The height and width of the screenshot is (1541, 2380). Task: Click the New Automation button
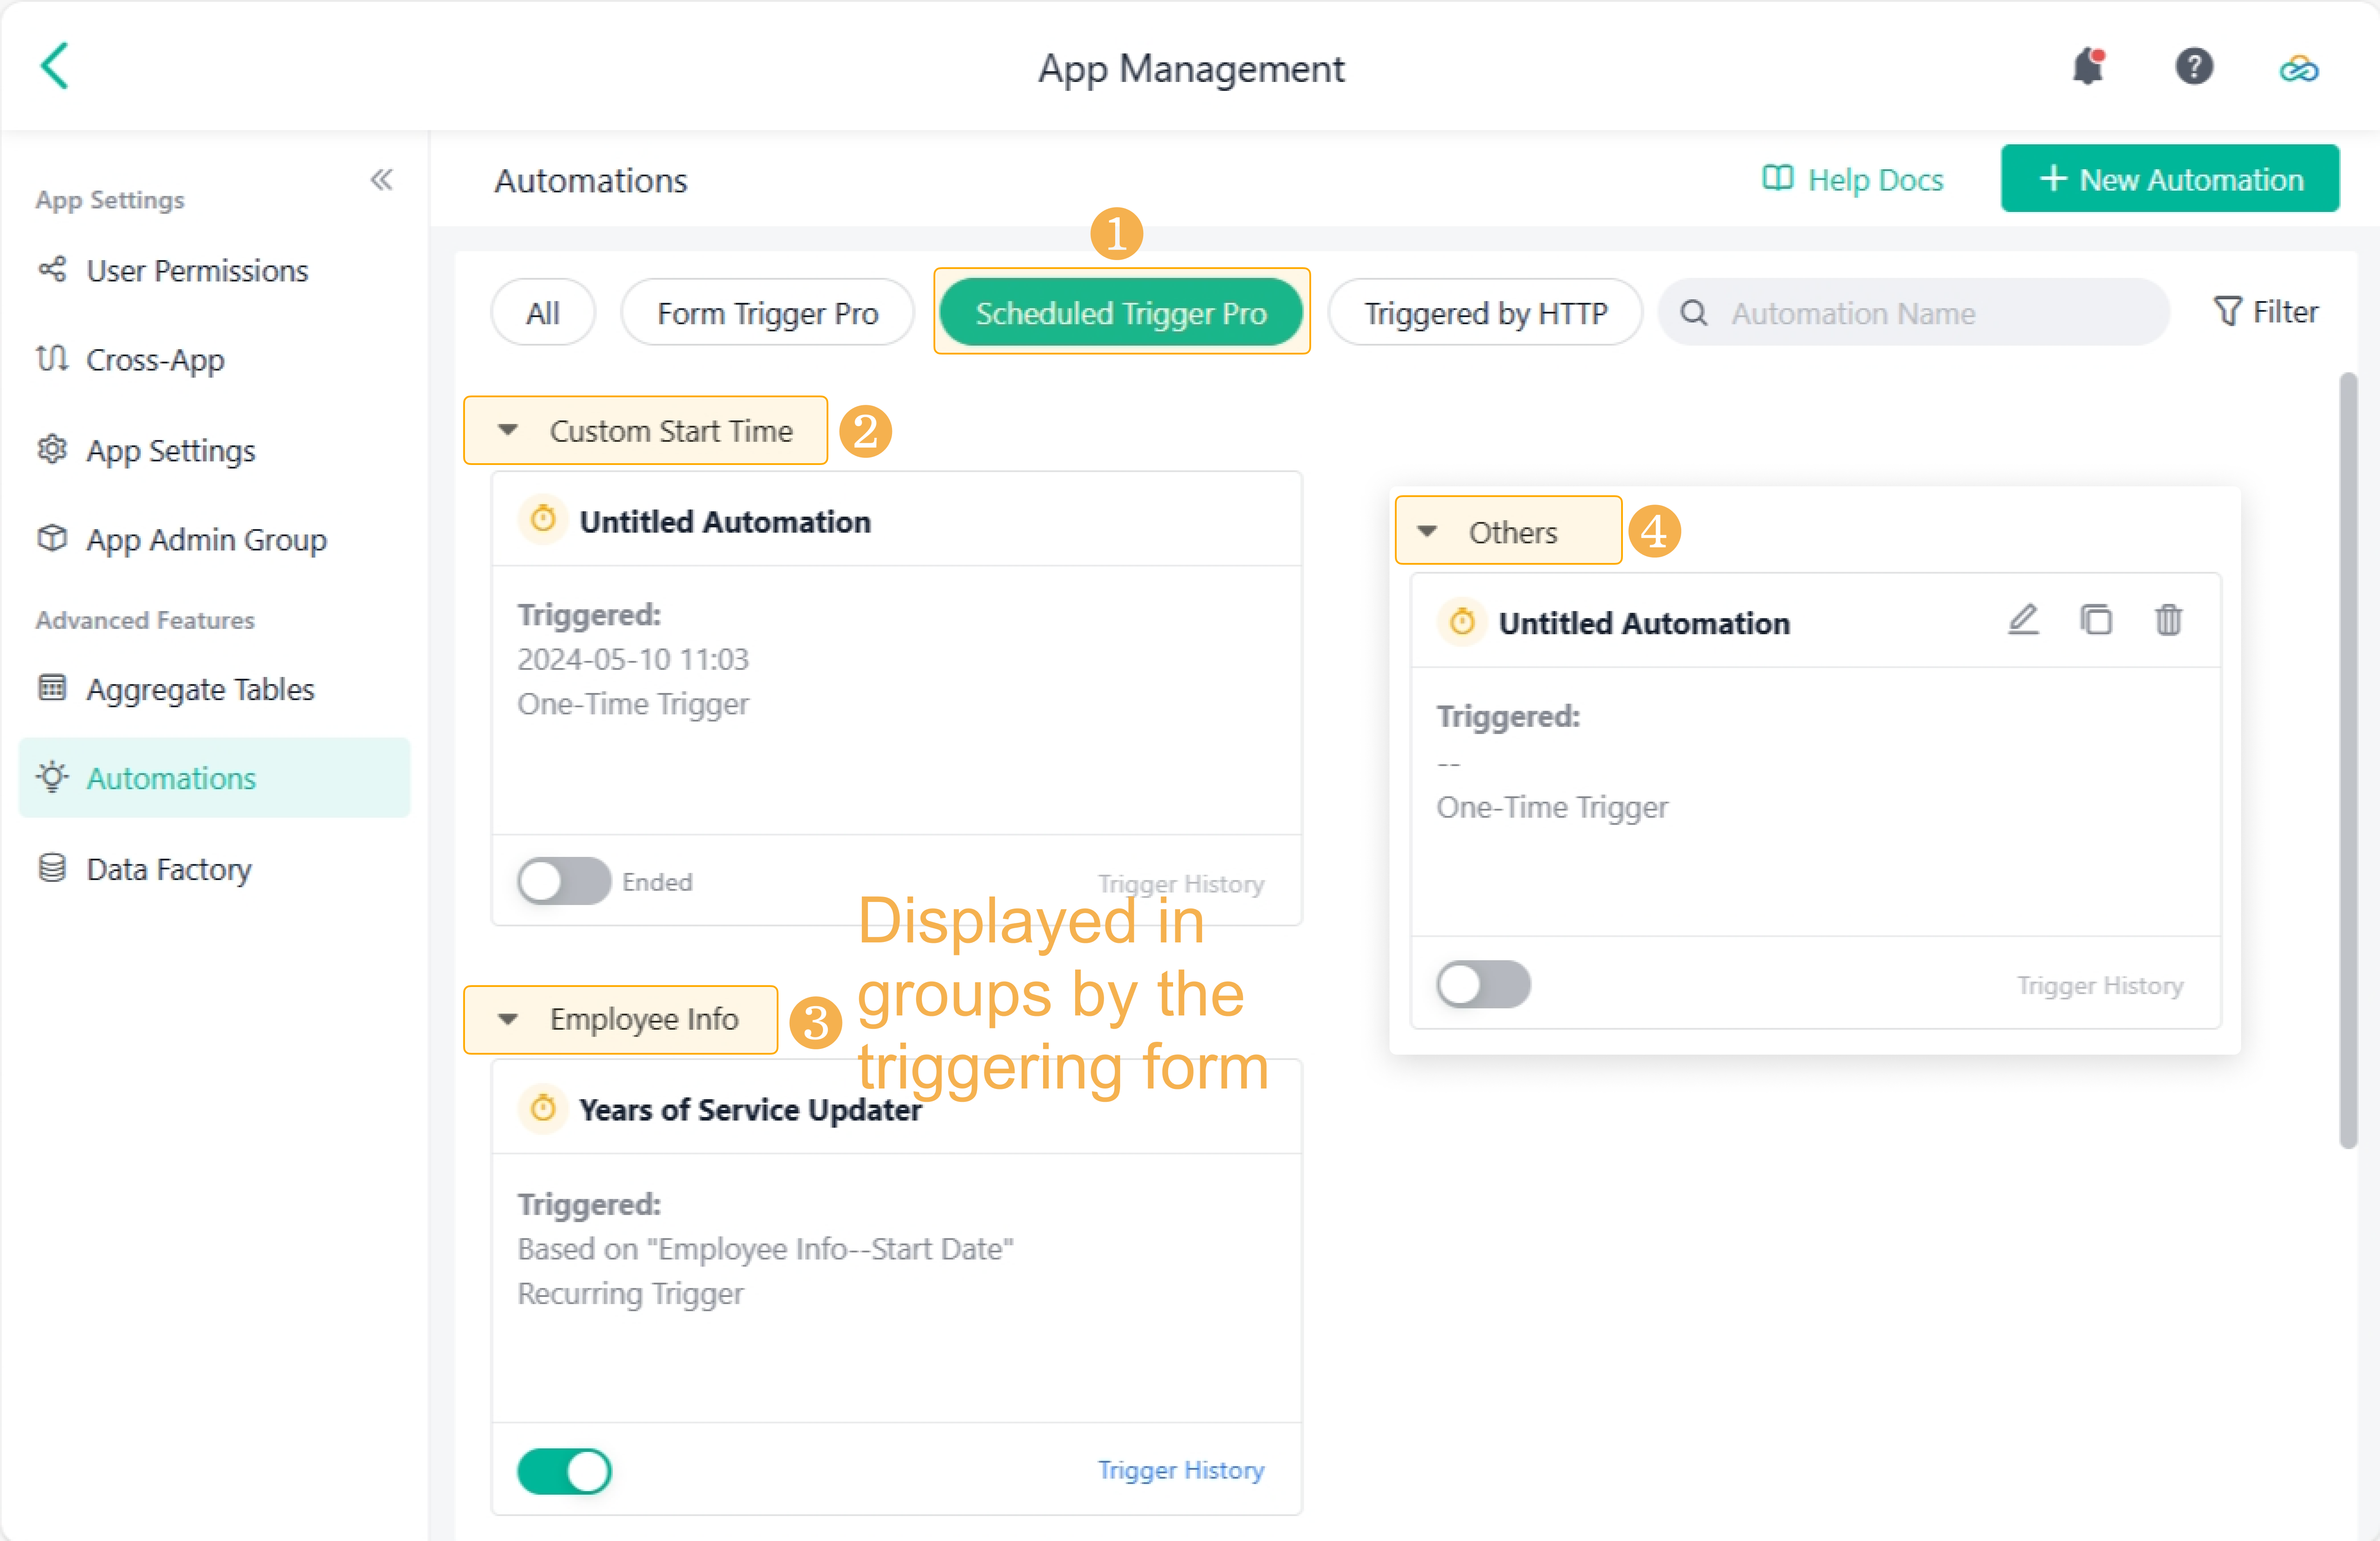tap(2169, 179)
